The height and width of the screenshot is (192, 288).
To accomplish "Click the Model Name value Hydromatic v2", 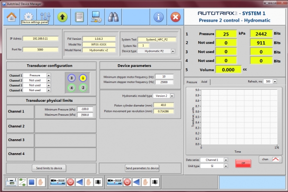I will point(99,50).
